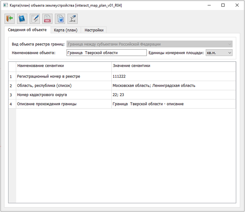Click the application icon in title bar
The image size is (245, 212).
click(5, 5)
